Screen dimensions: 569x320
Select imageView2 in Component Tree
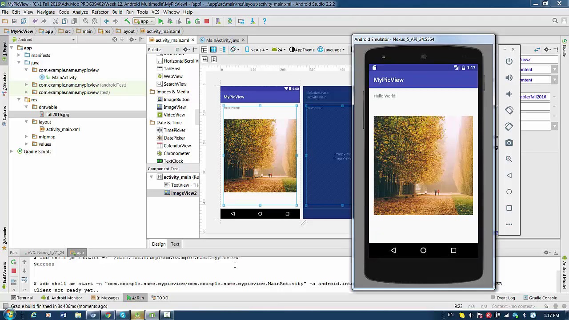[184, 193]
